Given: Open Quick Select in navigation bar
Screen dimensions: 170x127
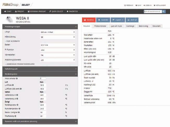Looking at the screenshot, I should 56,11.
